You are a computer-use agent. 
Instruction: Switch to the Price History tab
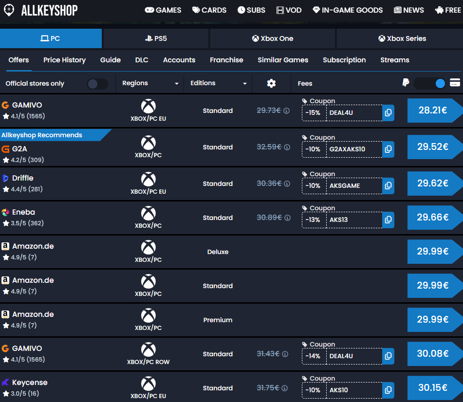click(64, 60)
